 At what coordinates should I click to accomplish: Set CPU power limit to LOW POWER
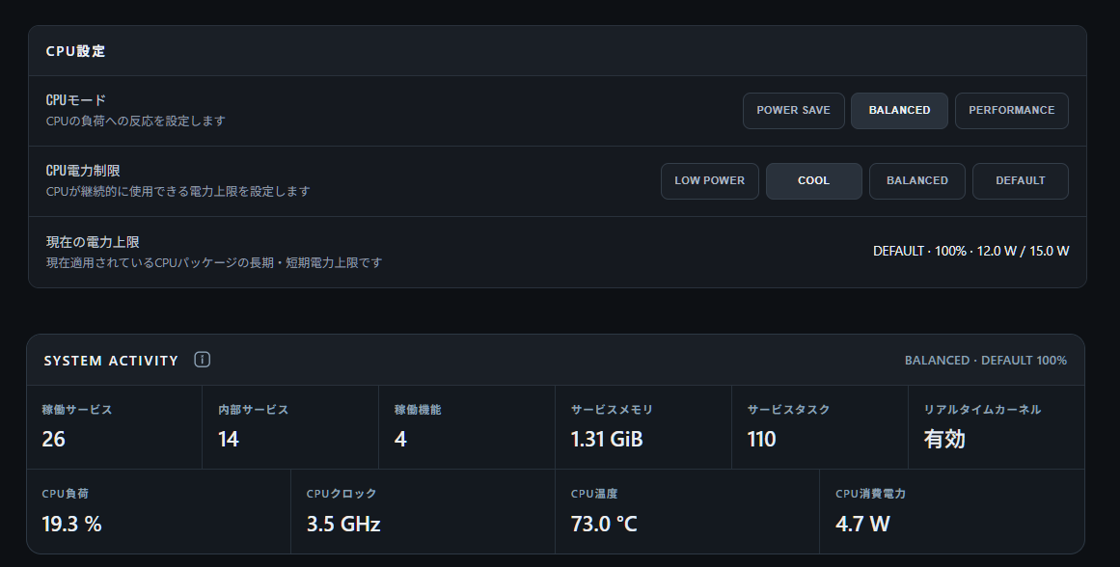coord(709,181)
